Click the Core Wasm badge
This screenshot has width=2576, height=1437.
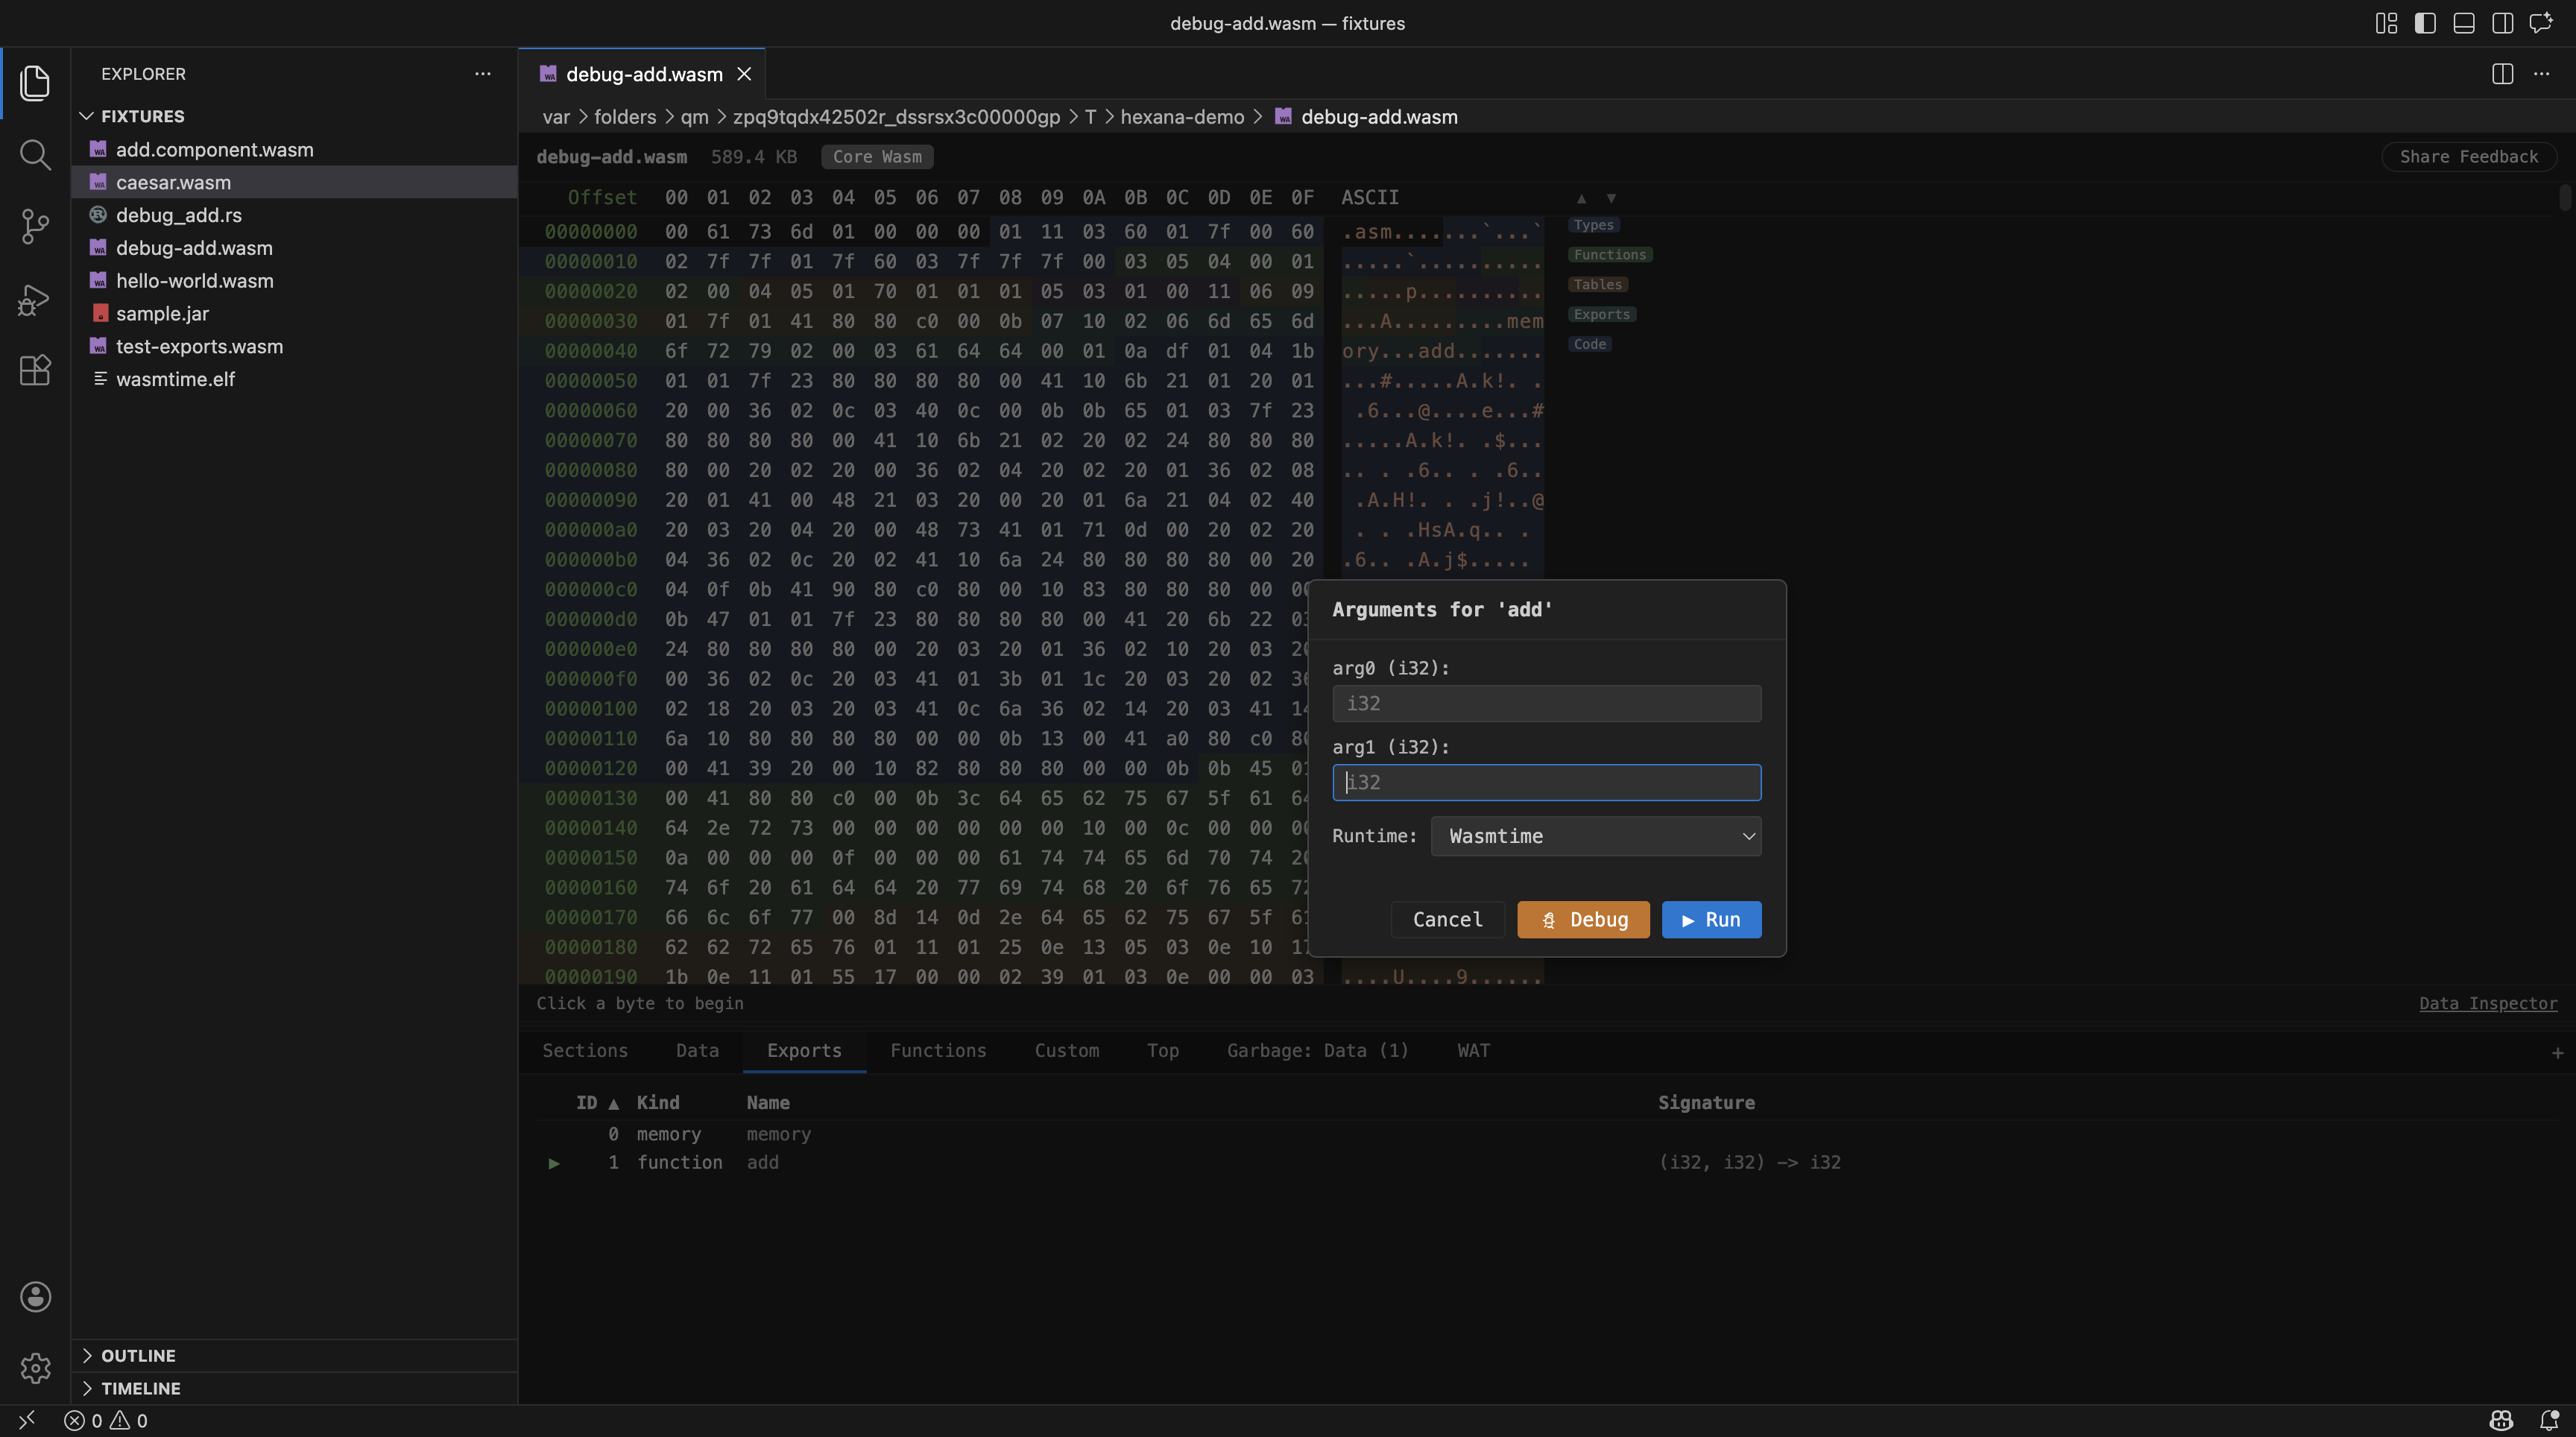point(877,157)
